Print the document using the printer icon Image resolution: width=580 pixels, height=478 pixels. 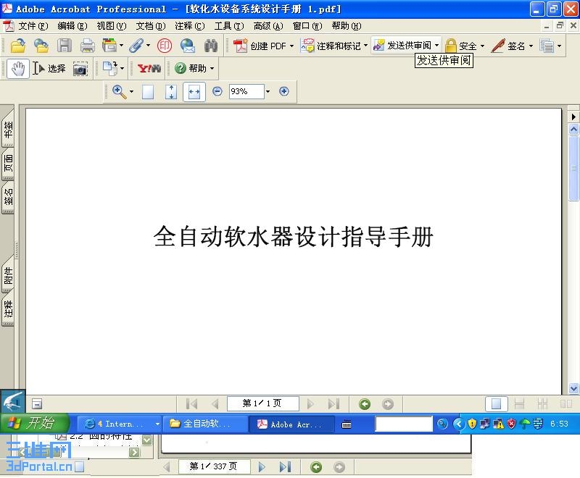[x=86, y=46]
